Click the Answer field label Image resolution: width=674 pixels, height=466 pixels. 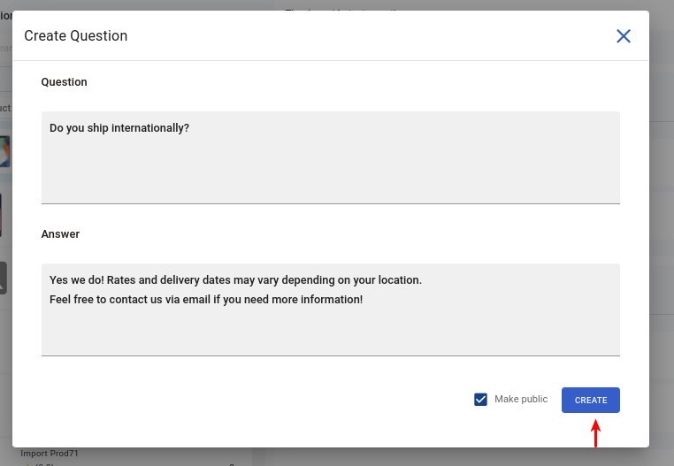point(60,234)
